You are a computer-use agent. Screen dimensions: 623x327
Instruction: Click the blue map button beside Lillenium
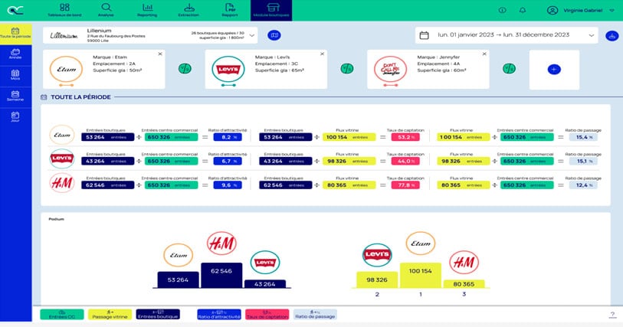point(274,35)
